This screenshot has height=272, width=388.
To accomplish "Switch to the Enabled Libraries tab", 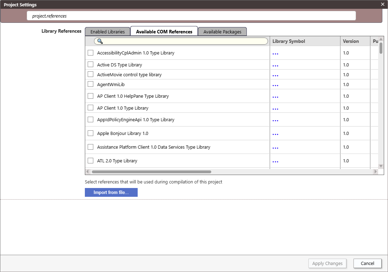I will (x=107, y=32).
